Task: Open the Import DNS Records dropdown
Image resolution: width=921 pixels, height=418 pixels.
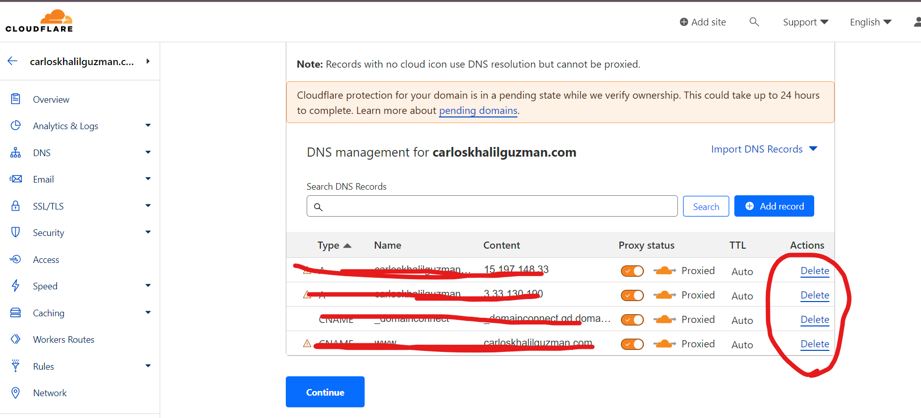Action: [x=764, y=149]
